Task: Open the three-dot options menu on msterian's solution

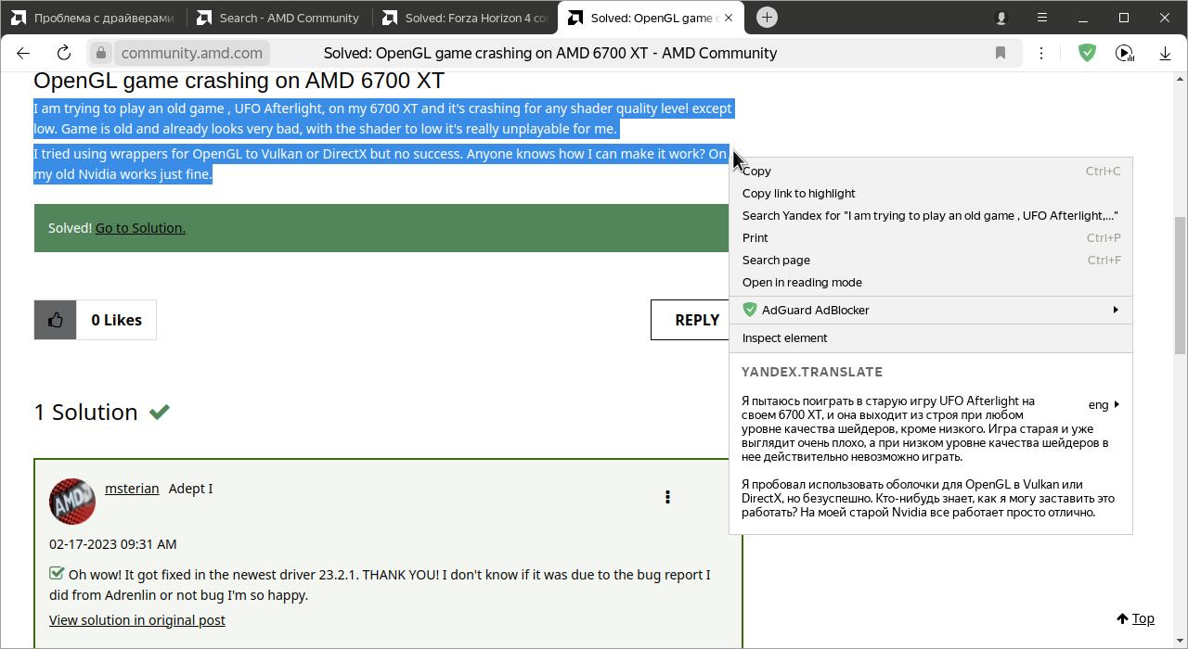Action: (667, 497)
